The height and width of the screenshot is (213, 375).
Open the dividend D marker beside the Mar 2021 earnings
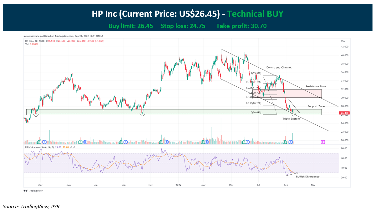[x=44, y=142]
